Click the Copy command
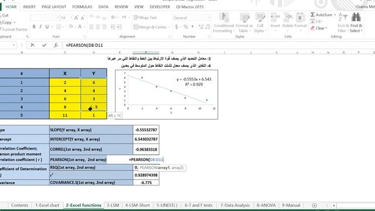375x211 pixels. [x=6, y=22]
